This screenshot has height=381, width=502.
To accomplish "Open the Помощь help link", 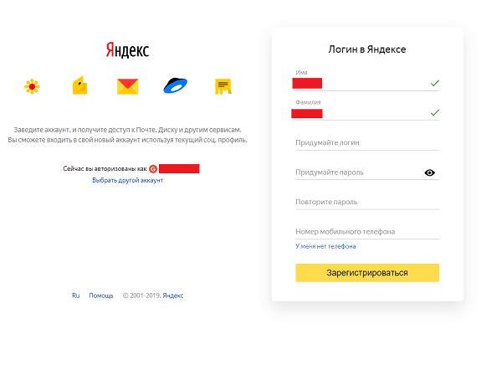I will [101, 296].
